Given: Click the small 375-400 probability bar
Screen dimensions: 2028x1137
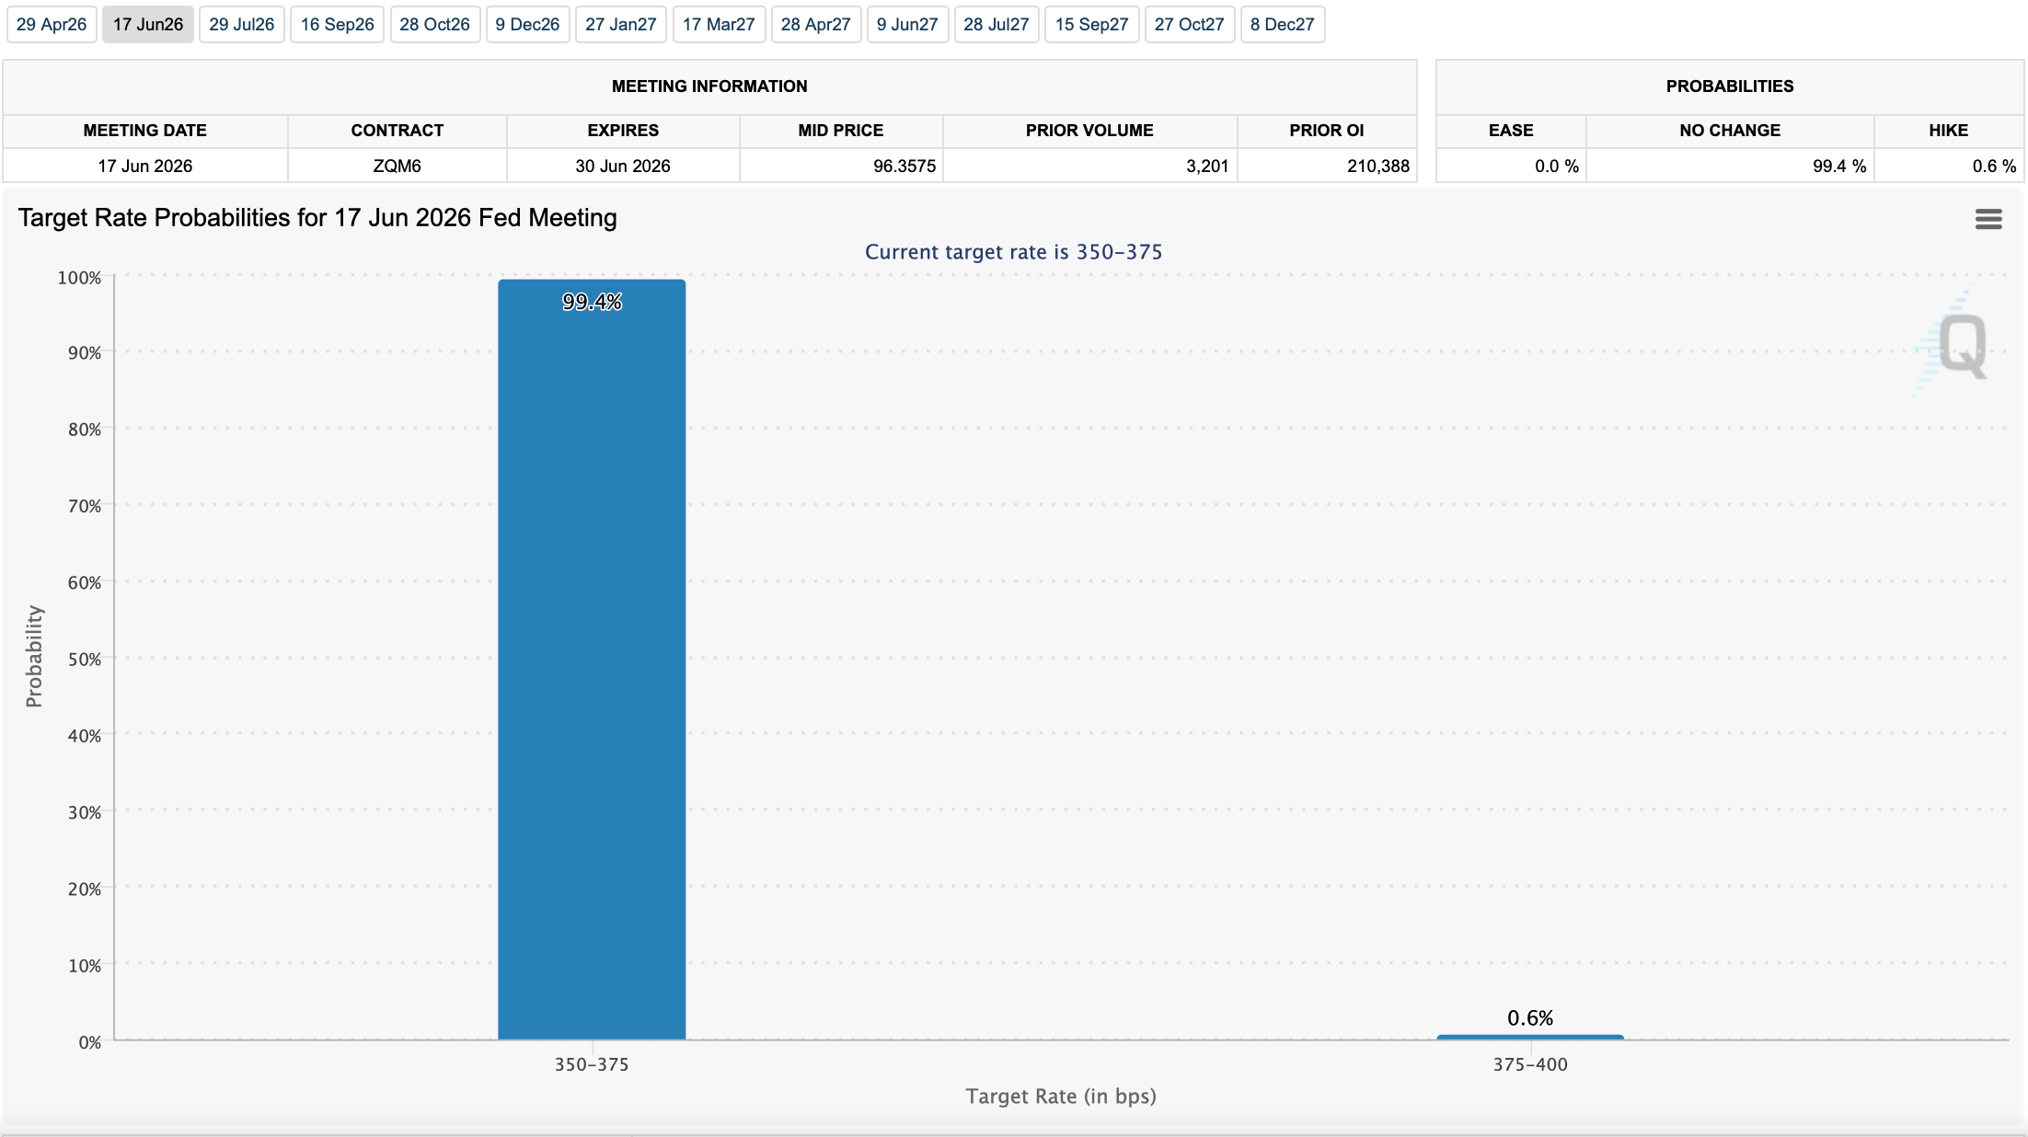Looking at the screenshot, I should pyautogui.click(x=1529, y=1037).
